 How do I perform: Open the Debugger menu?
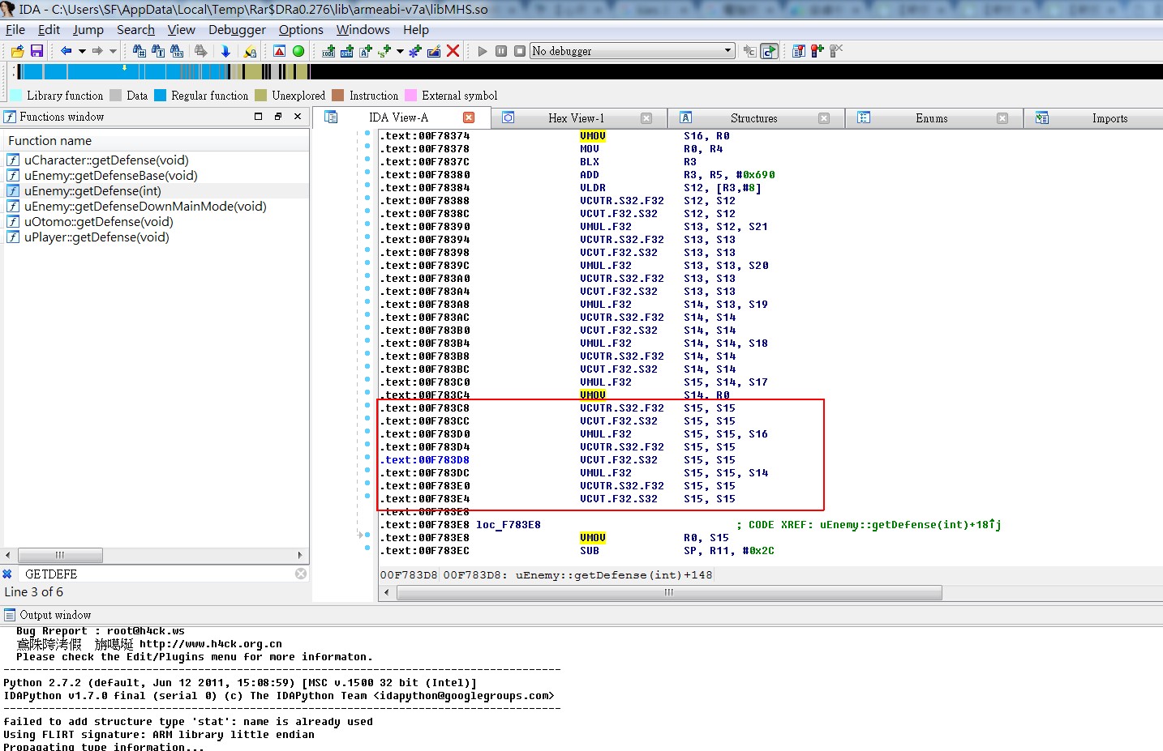pyautogui.click(x=237, y=30)
